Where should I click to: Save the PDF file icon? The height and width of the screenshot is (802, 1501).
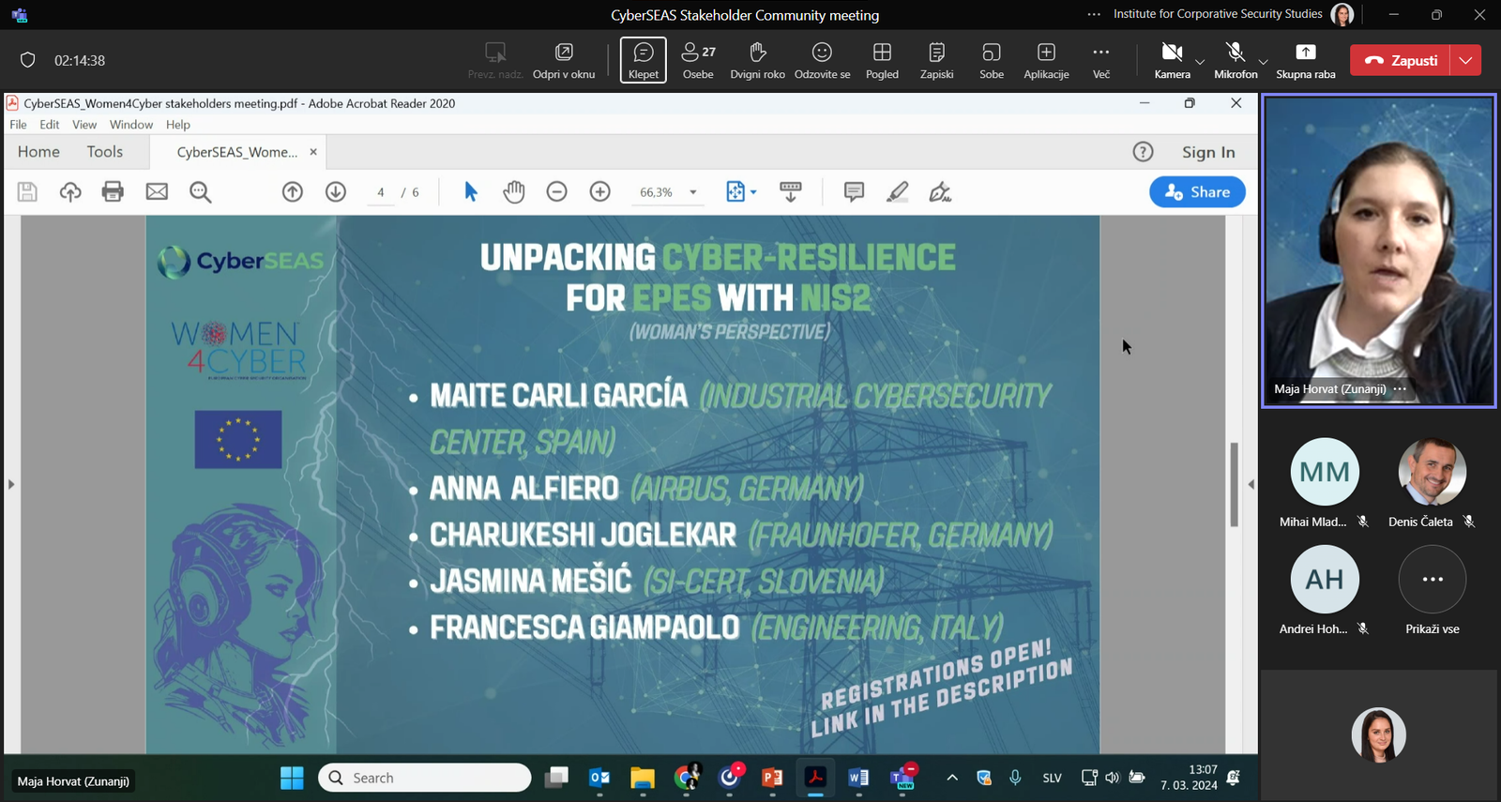point(27,192)
